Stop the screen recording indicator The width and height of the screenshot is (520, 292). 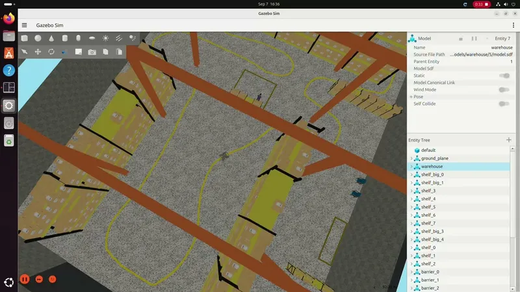(482, 5)
